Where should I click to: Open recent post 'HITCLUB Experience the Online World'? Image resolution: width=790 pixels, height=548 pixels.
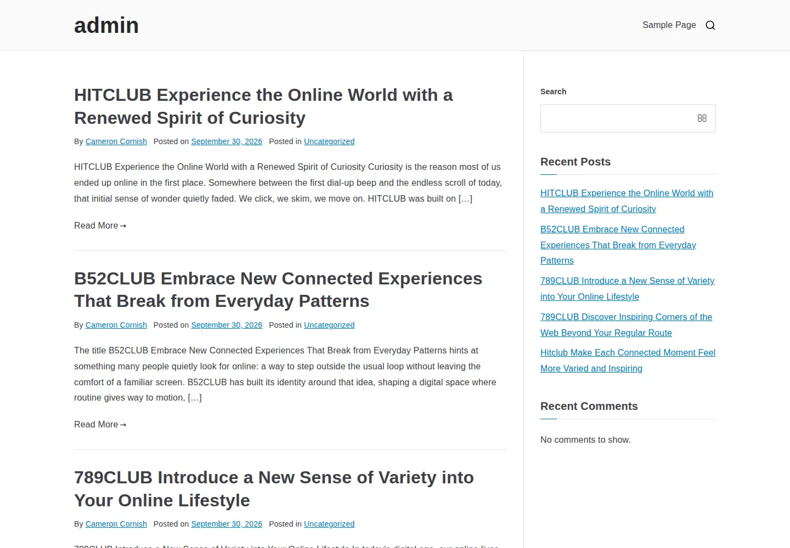627,201
